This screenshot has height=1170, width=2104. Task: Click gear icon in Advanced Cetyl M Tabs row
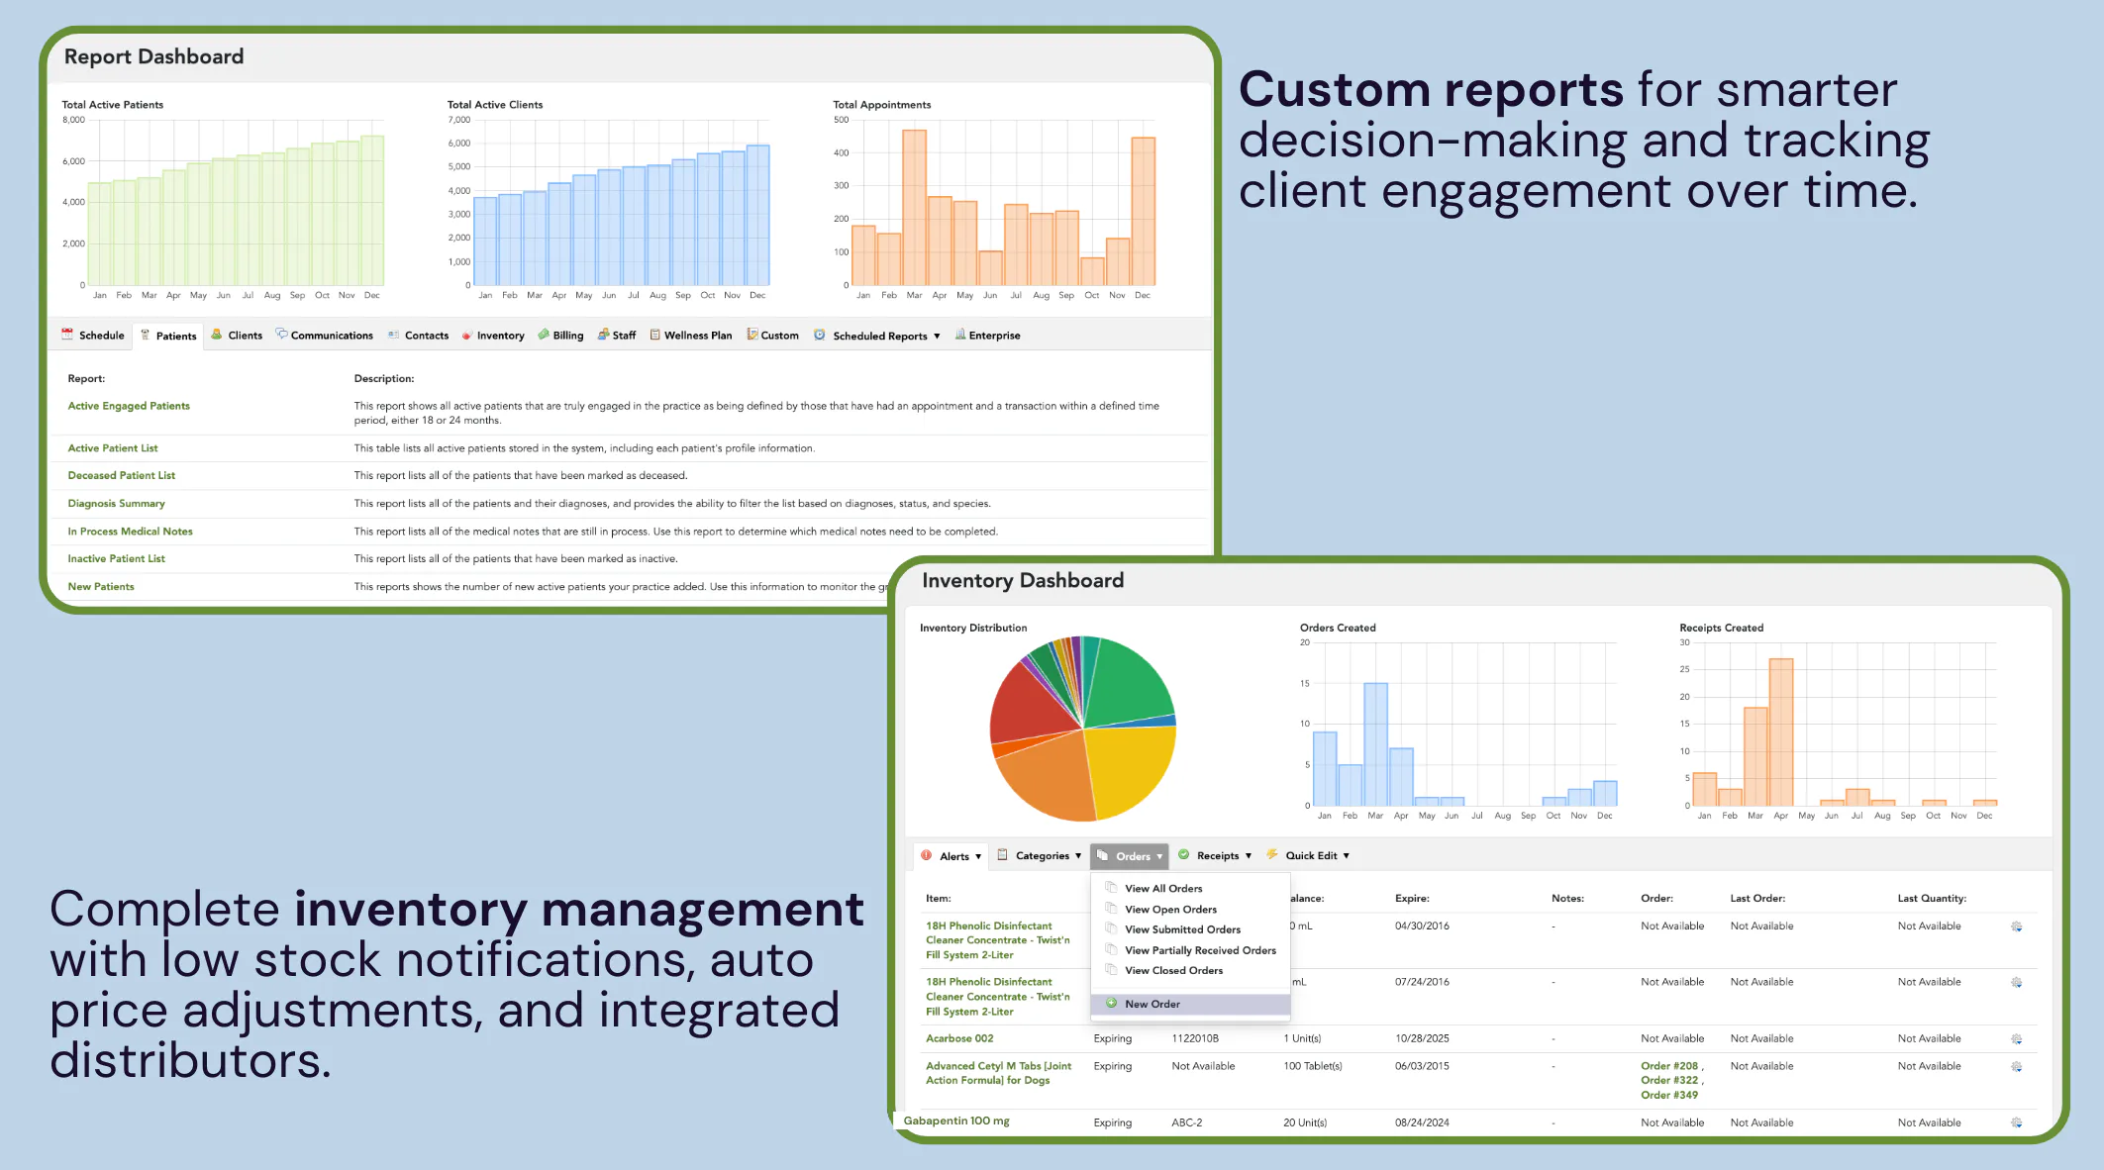coord(2017,1067)
